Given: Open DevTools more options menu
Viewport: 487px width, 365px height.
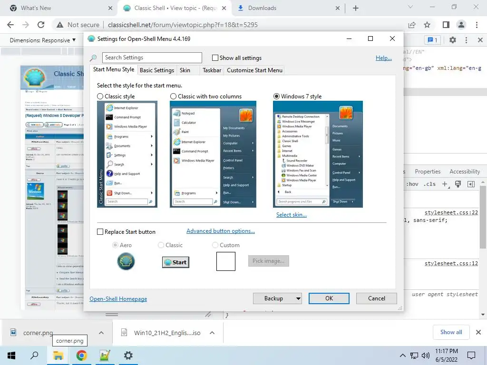Looking at the screenshot, I should coord(466,40).
